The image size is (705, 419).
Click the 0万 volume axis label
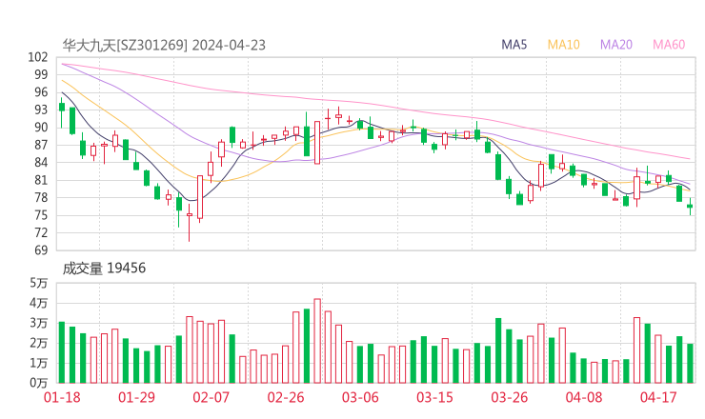[39, 383]
